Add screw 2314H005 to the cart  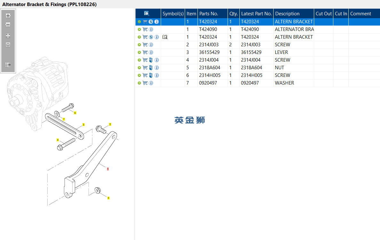(145, 76)
